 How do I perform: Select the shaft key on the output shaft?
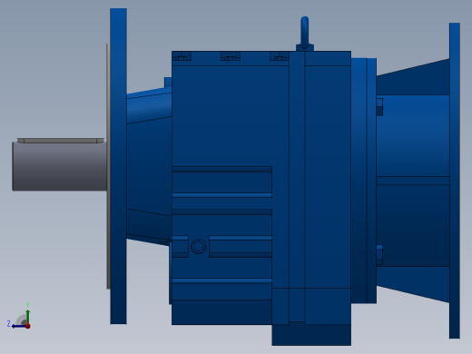[61, 141]
